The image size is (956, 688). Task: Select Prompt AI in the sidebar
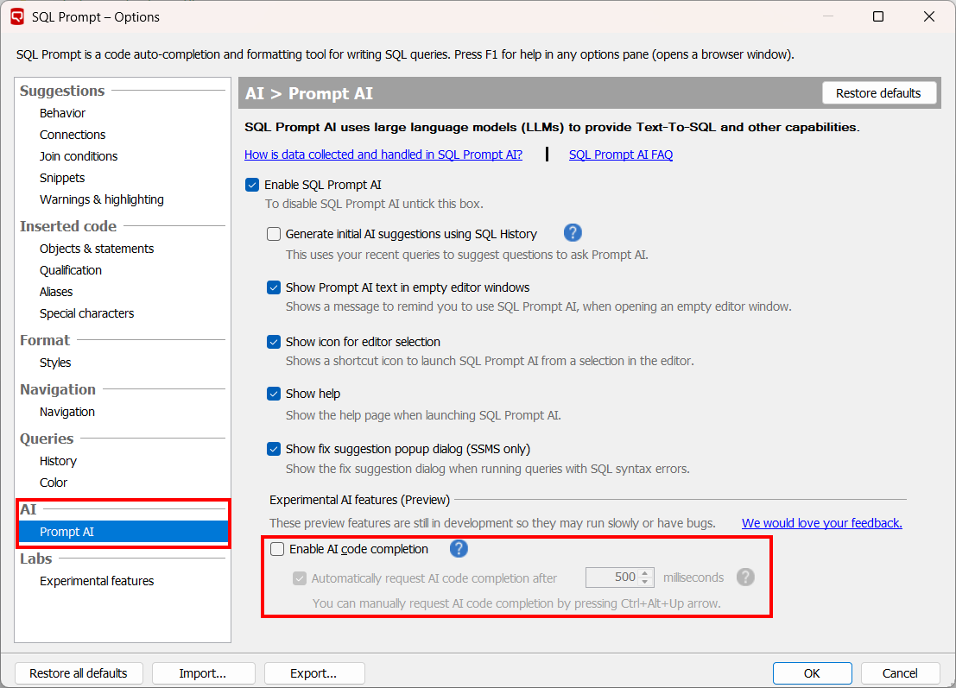click(x=66, y=532)
